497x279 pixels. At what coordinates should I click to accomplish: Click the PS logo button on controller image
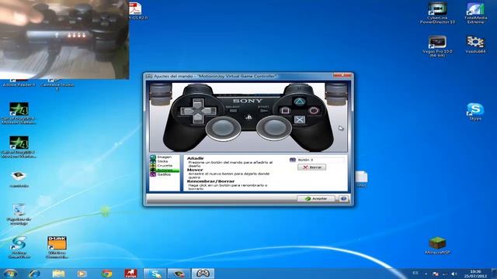(248, 118)
